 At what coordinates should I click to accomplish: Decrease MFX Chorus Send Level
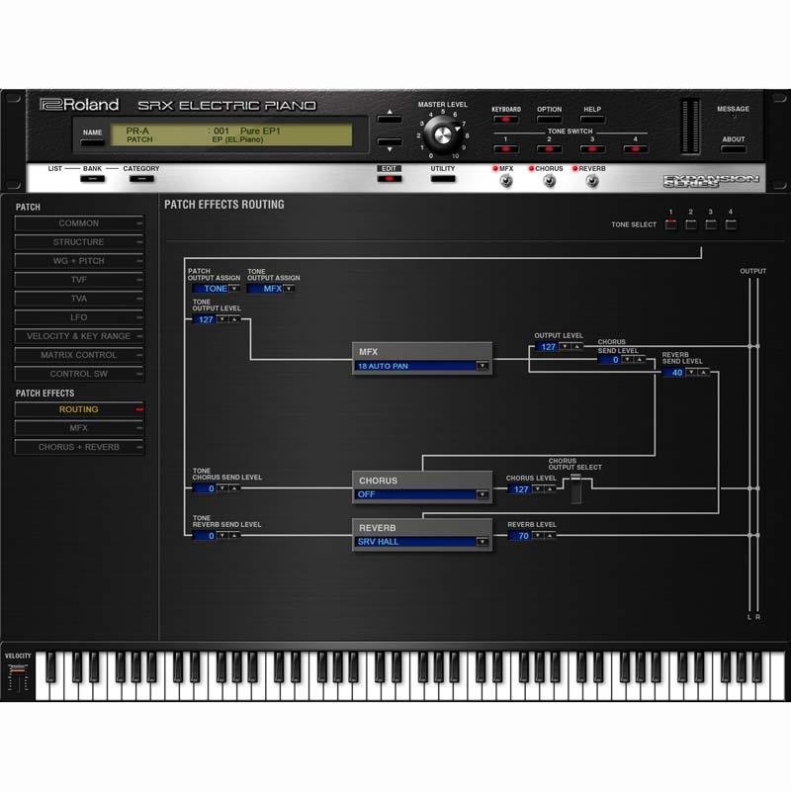tap(627, 359)
